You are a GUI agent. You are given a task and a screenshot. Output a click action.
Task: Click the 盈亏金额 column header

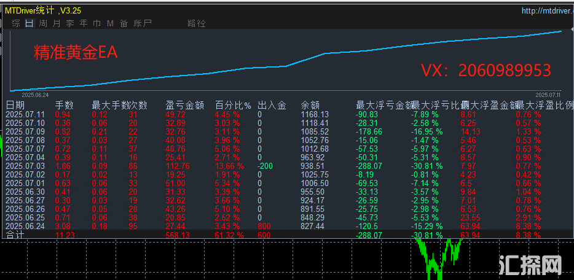[184, 106]
